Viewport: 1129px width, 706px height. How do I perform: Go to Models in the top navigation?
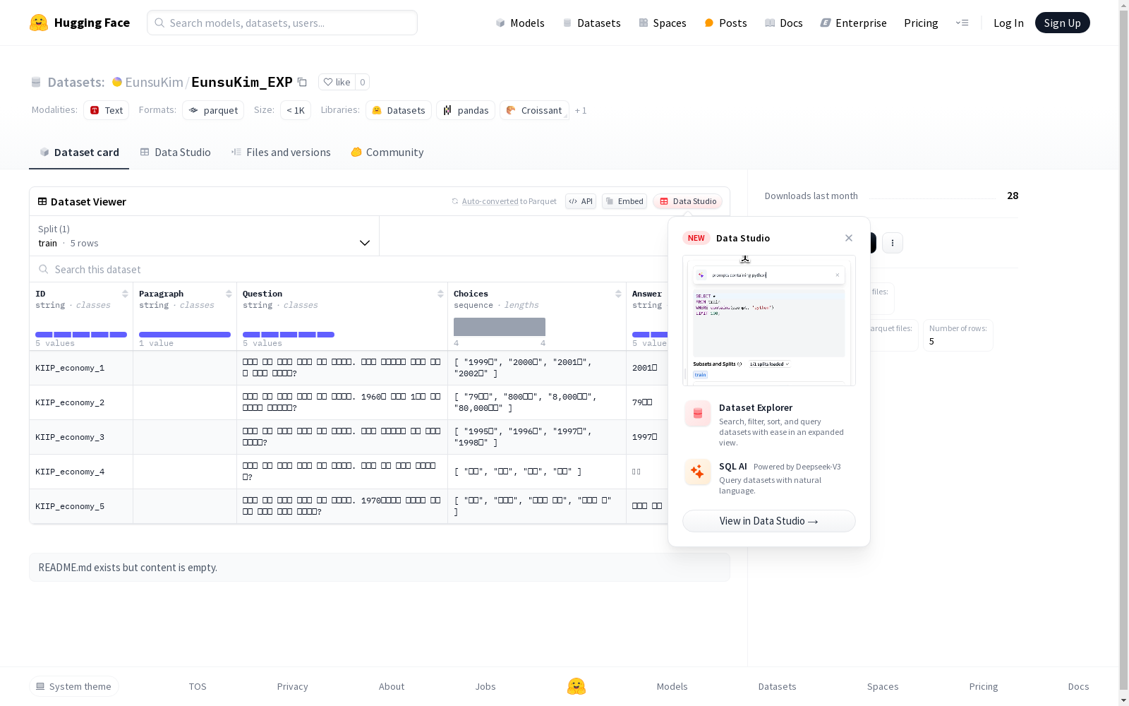coord(520,23)
